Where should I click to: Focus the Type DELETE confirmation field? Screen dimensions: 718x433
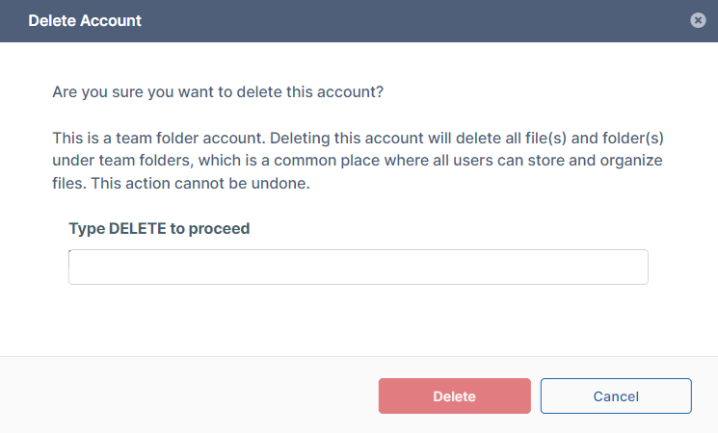click(x=358, y=267)
